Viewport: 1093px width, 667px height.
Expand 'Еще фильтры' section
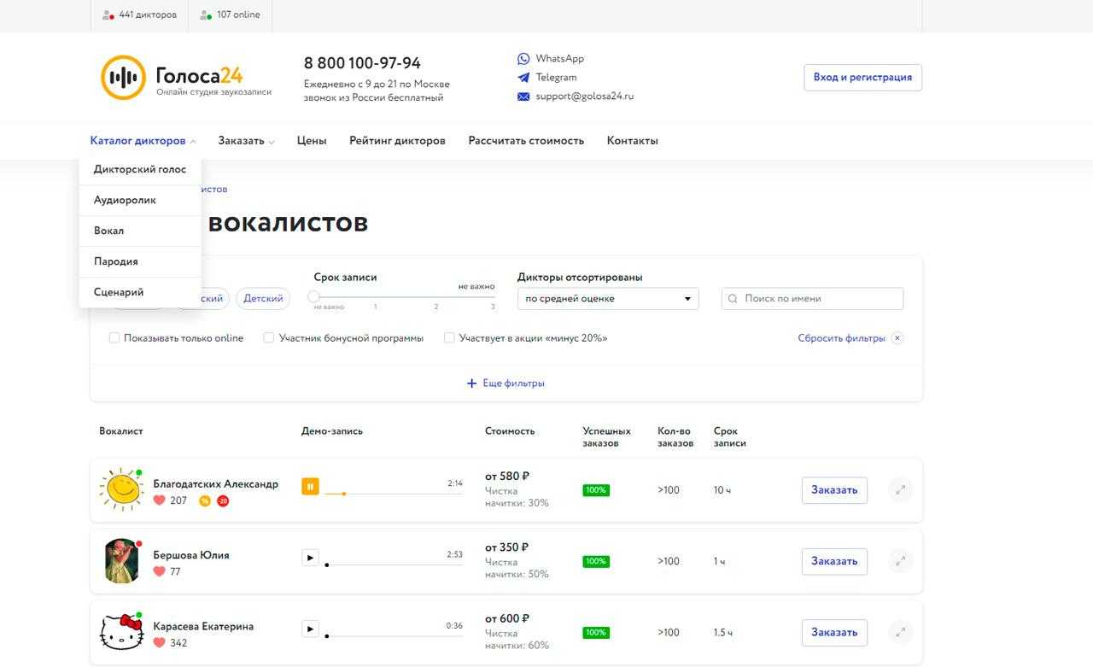506,383
